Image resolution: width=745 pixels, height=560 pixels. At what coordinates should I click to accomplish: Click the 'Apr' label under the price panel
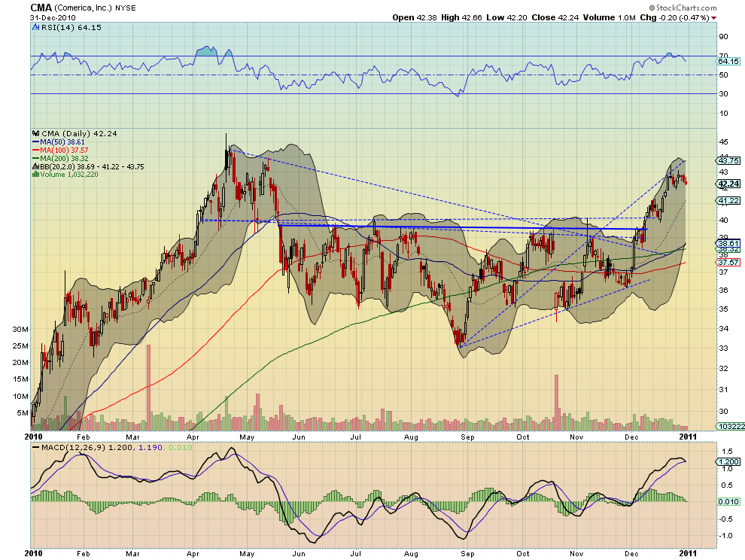[x=193, y=437]
